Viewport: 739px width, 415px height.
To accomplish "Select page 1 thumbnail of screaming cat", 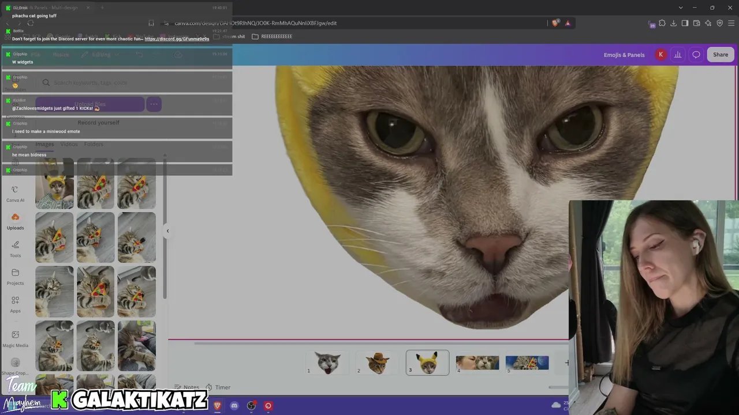I will pos(327,363).
